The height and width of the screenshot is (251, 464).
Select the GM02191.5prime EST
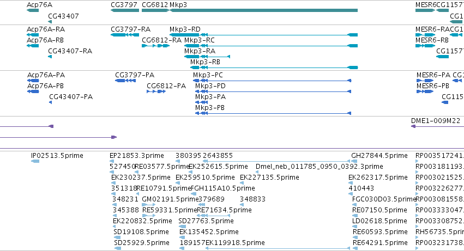click(x=148, y=205)
